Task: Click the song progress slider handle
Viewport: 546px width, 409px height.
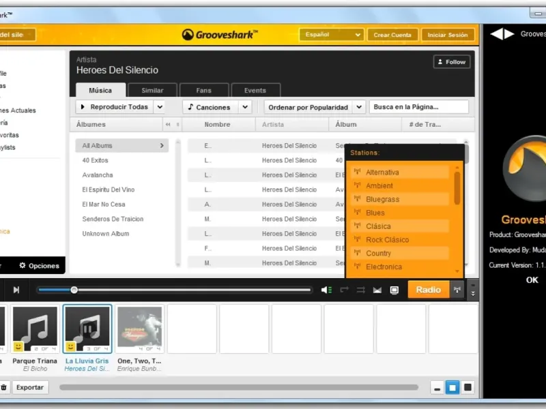Action: click(74, 290)
